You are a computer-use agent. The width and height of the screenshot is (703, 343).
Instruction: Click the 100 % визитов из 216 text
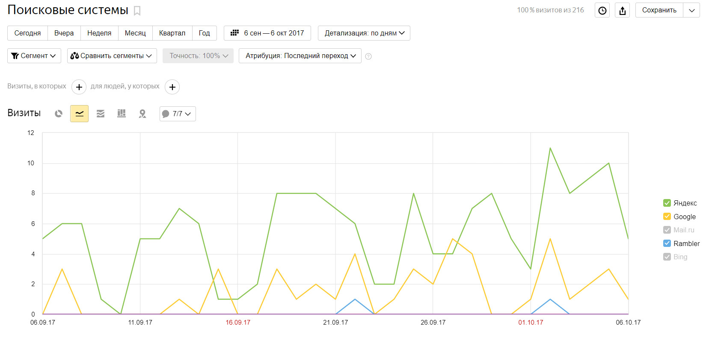(x=550, y=10)
